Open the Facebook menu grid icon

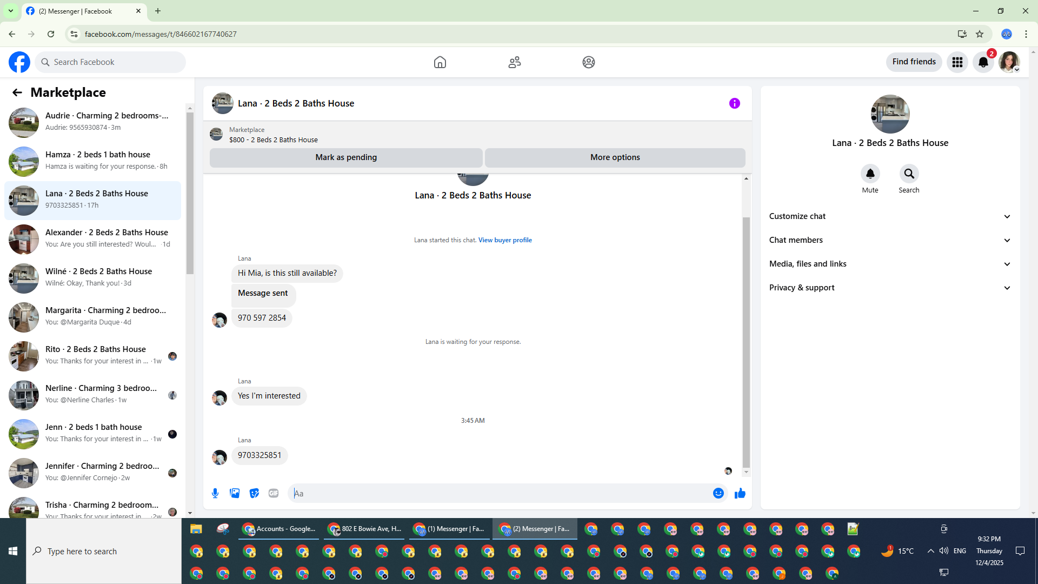click(x=957, y=62)
